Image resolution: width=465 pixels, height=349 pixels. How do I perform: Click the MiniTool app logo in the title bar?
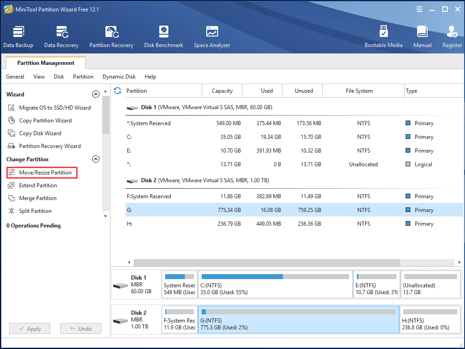tap(8, 9)
